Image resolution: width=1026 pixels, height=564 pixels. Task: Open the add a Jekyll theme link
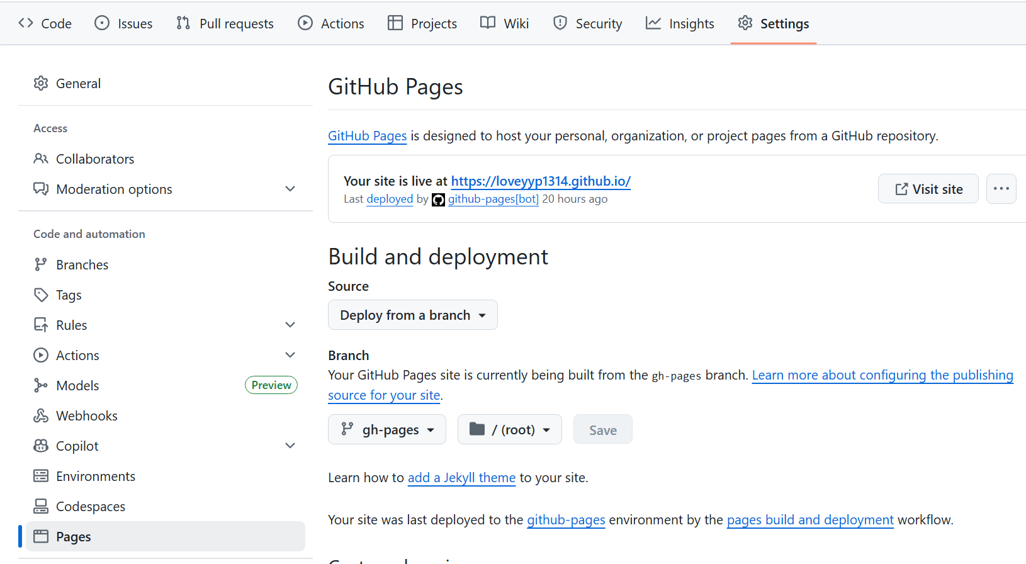pos(461,478)
